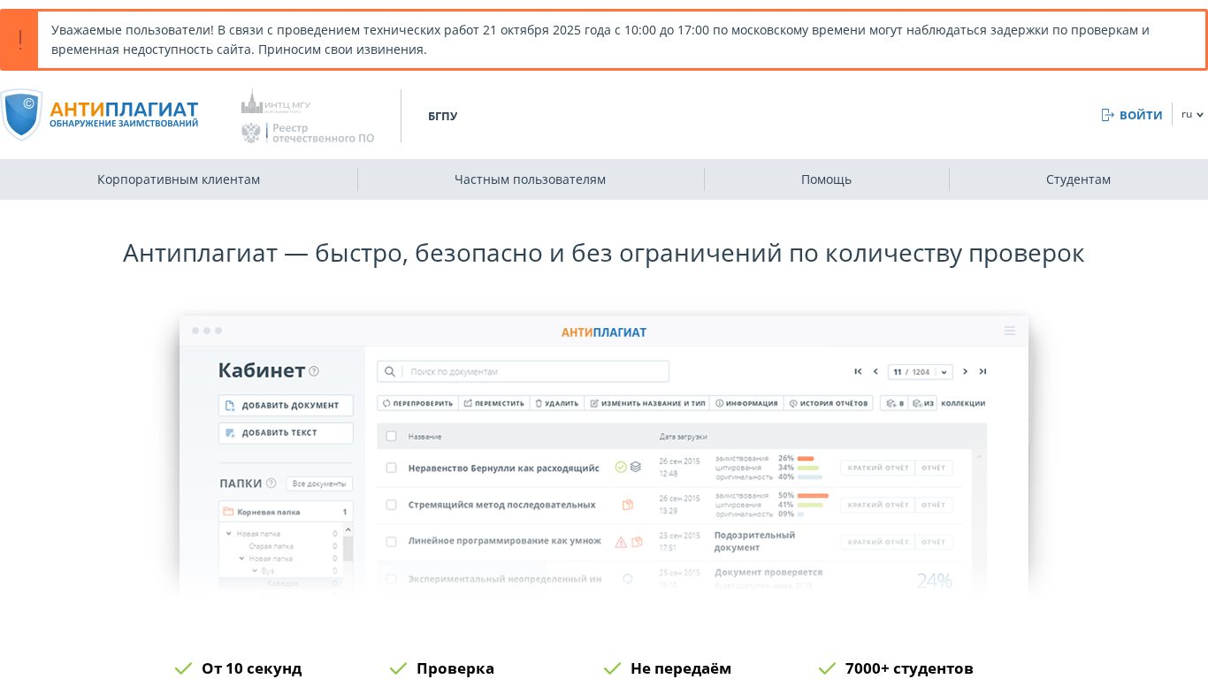The height and width of the screenshot is (679, 1208).
Task: Click the "7000+ студентов" feature text
Action: click(909, 668)
